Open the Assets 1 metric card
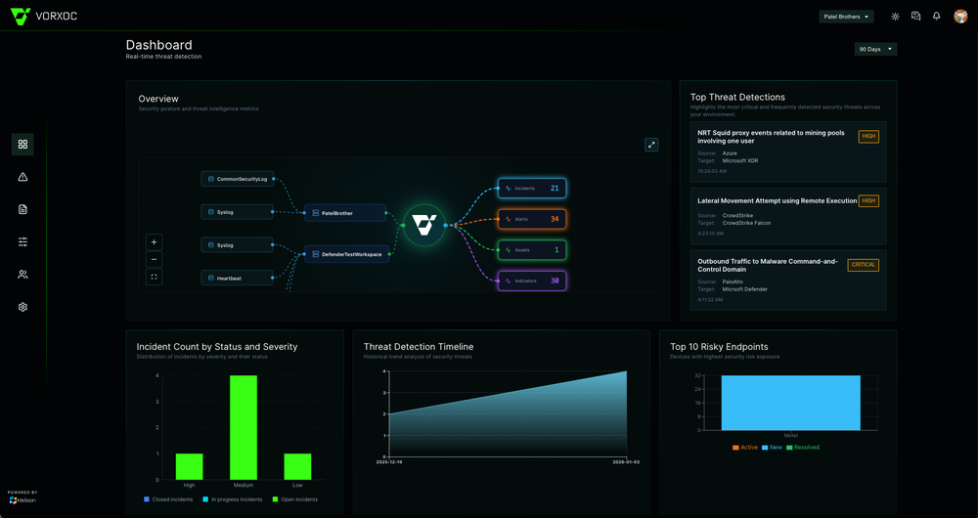This screenshot has width=978, height=518. click(532, 250)
